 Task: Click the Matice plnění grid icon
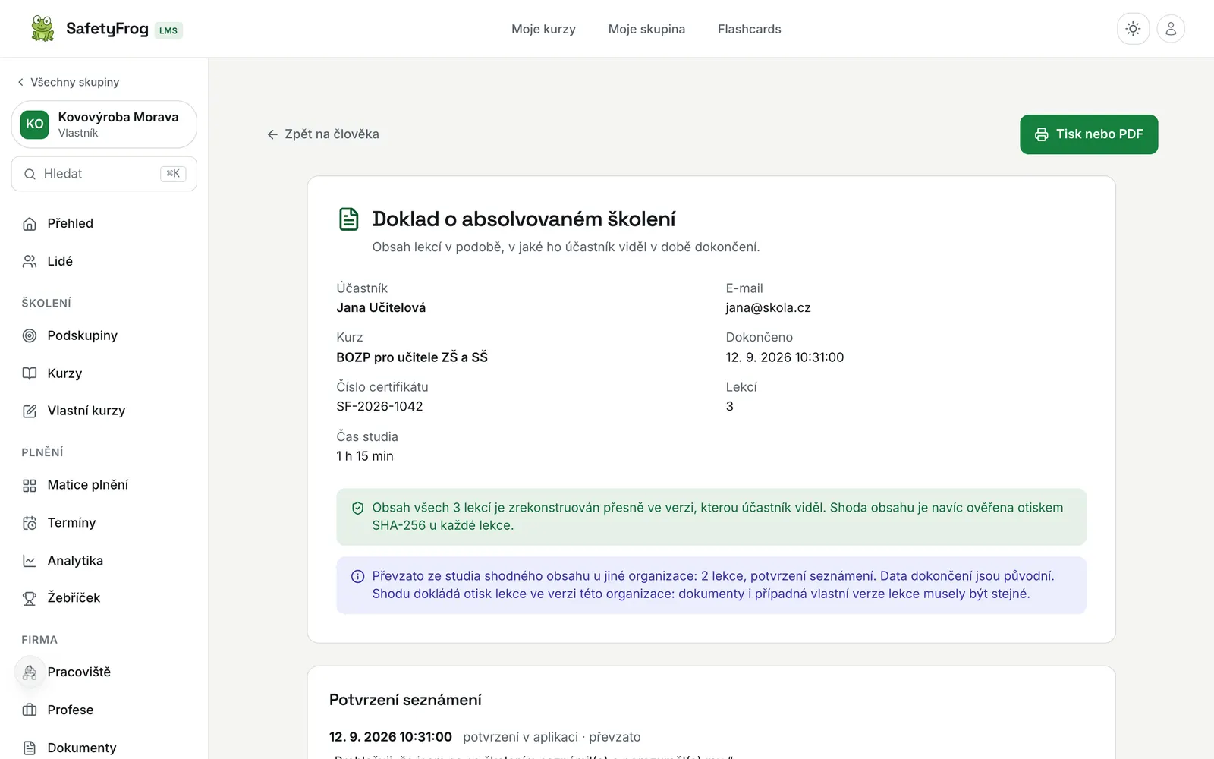30,485
